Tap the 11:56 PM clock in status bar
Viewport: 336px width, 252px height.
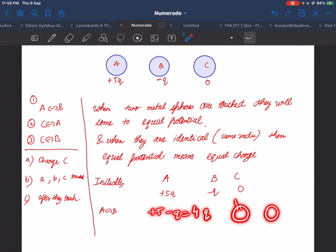10,3
